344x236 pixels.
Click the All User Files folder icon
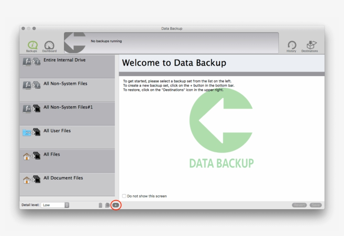click(x=31, y=132)
